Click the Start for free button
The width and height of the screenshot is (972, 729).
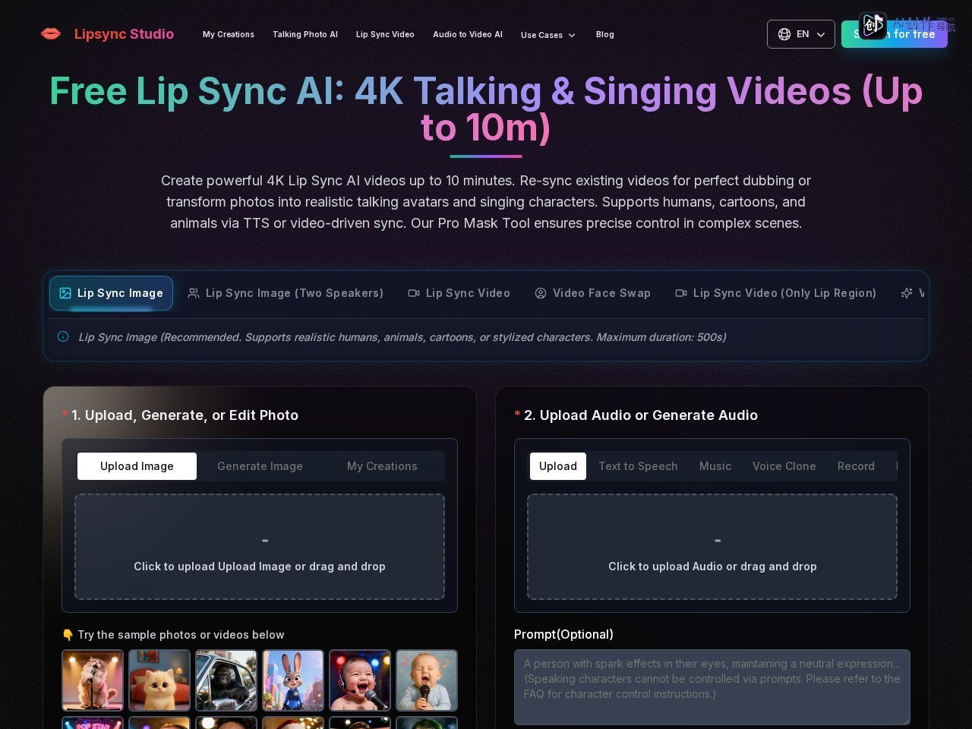pyautogui.click(x=895, y=34)
